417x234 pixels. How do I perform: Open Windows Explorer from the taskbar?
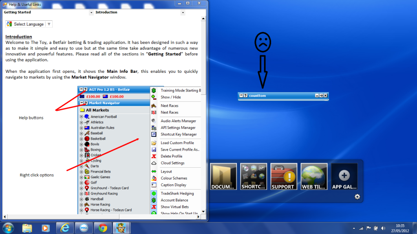point(27,228)
